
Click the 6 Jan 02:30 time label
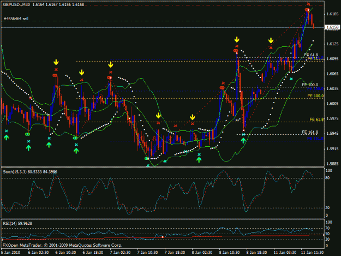[x=38, y=253]
